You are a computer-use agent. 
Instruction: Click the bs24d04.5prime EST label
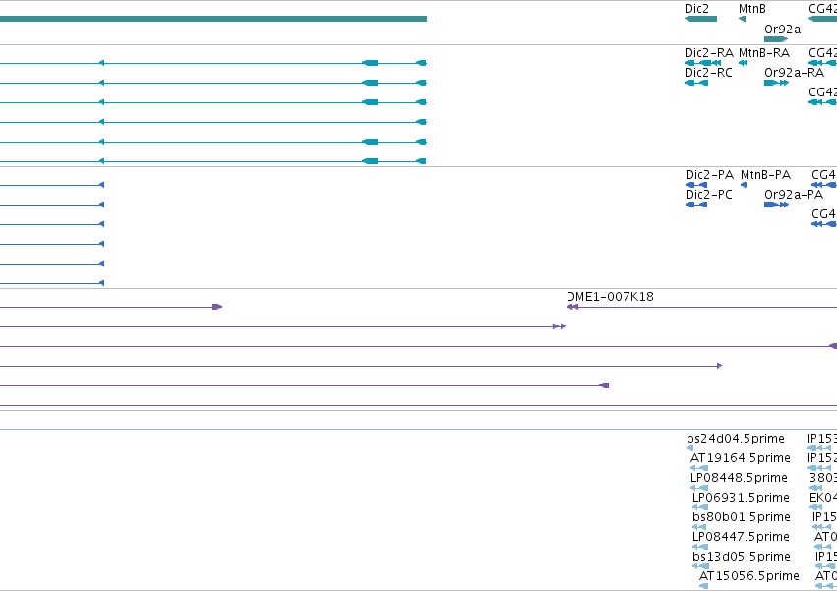[x=736, y=439]
